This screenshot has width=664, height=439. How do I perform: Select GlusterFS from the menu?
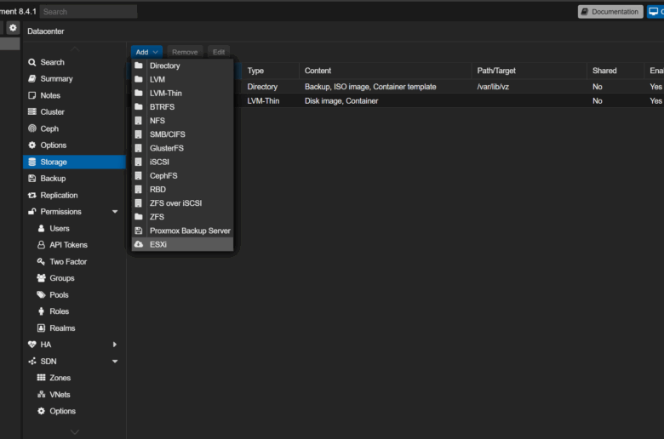pos(182,148)
